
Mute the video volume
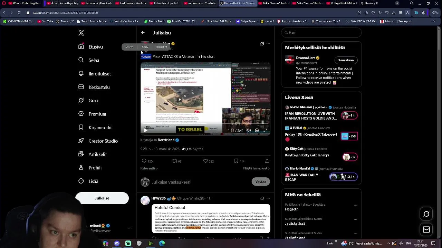tap(249, 131)
